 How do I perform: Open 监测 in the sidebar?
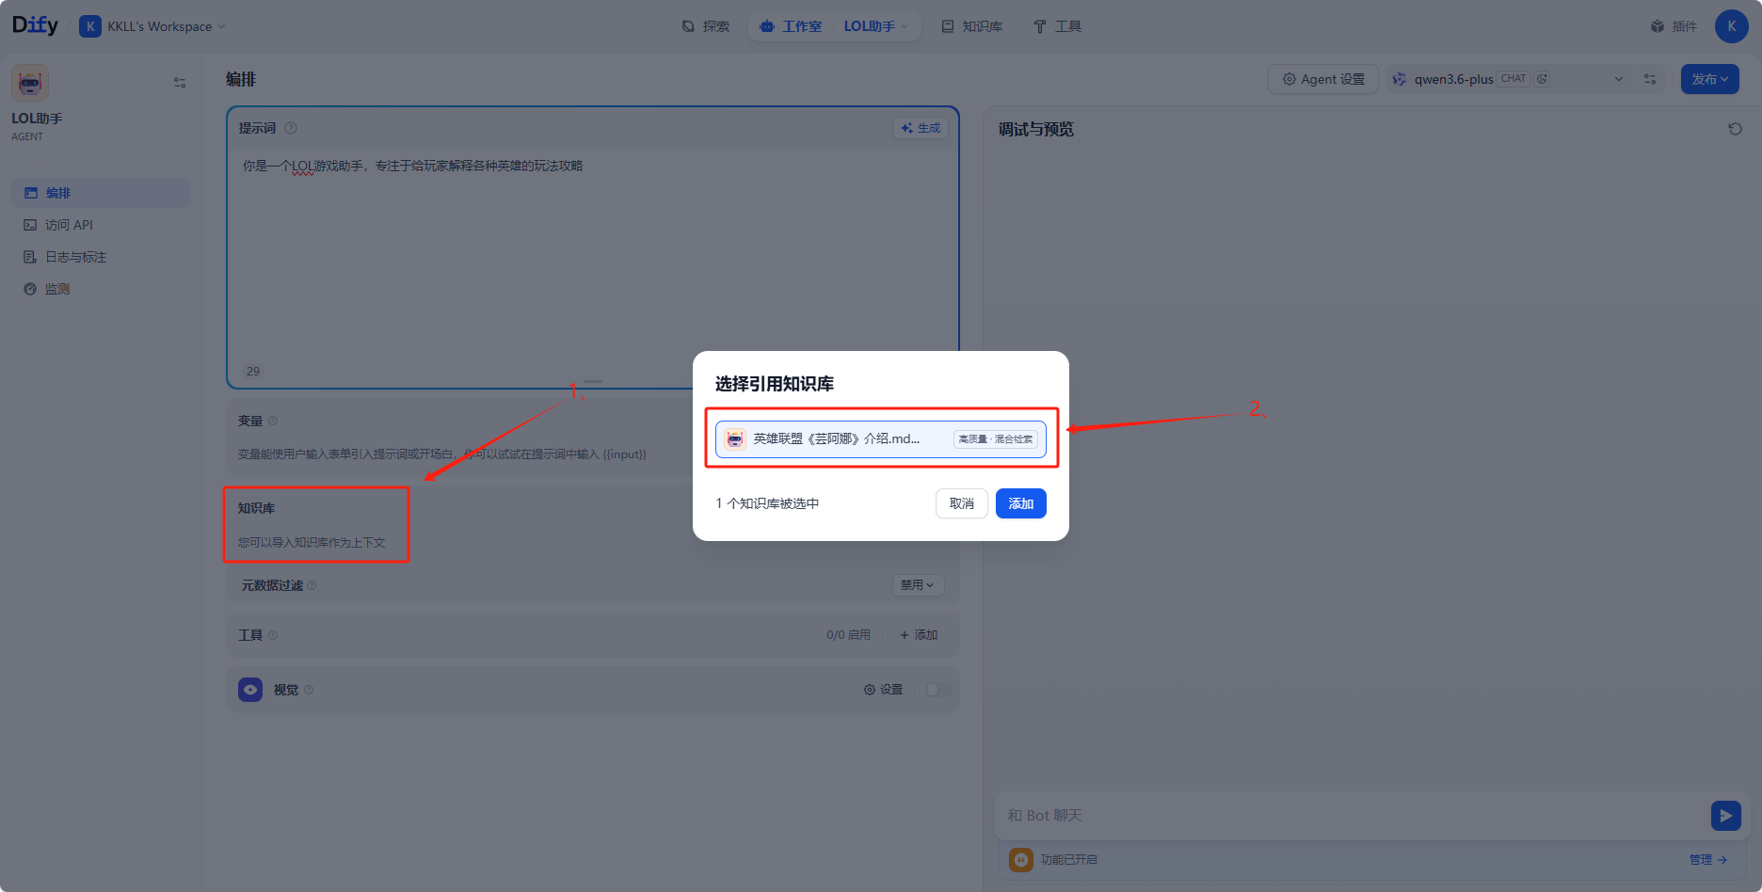click(101, 289)
